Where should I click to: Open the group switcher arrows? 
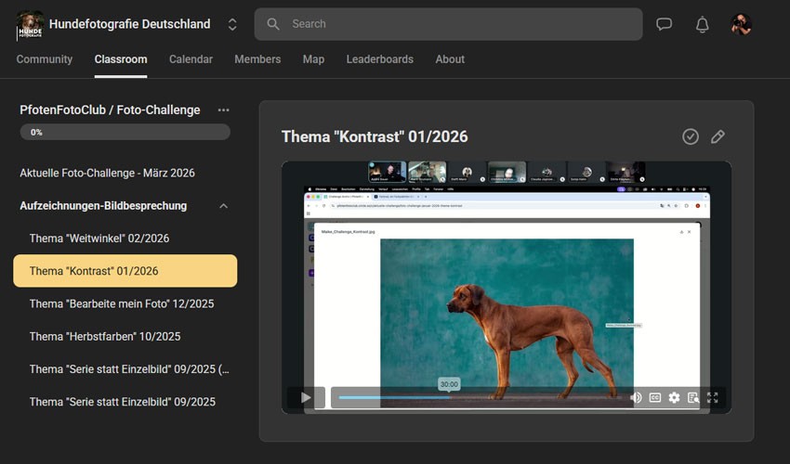pyautogui.click(x=232, y=24)
